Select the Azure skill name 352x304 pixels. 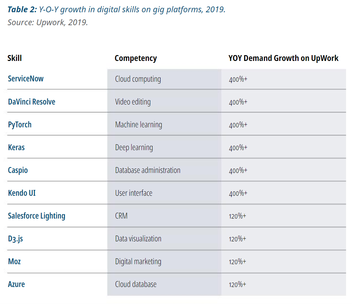pos(16,285)
